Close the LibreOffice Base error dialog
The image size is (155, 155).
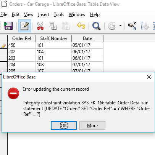click(149, 77)
